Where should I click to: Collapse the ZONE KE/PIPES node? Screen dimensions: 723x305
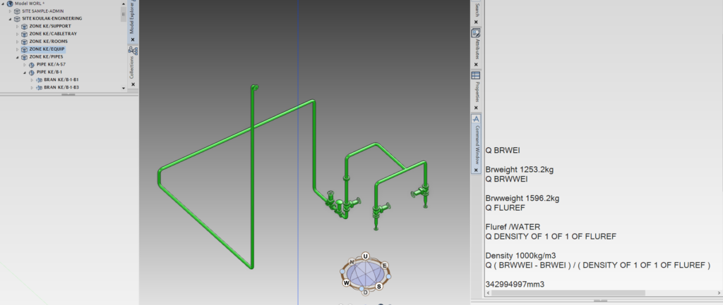click(17, 56)
